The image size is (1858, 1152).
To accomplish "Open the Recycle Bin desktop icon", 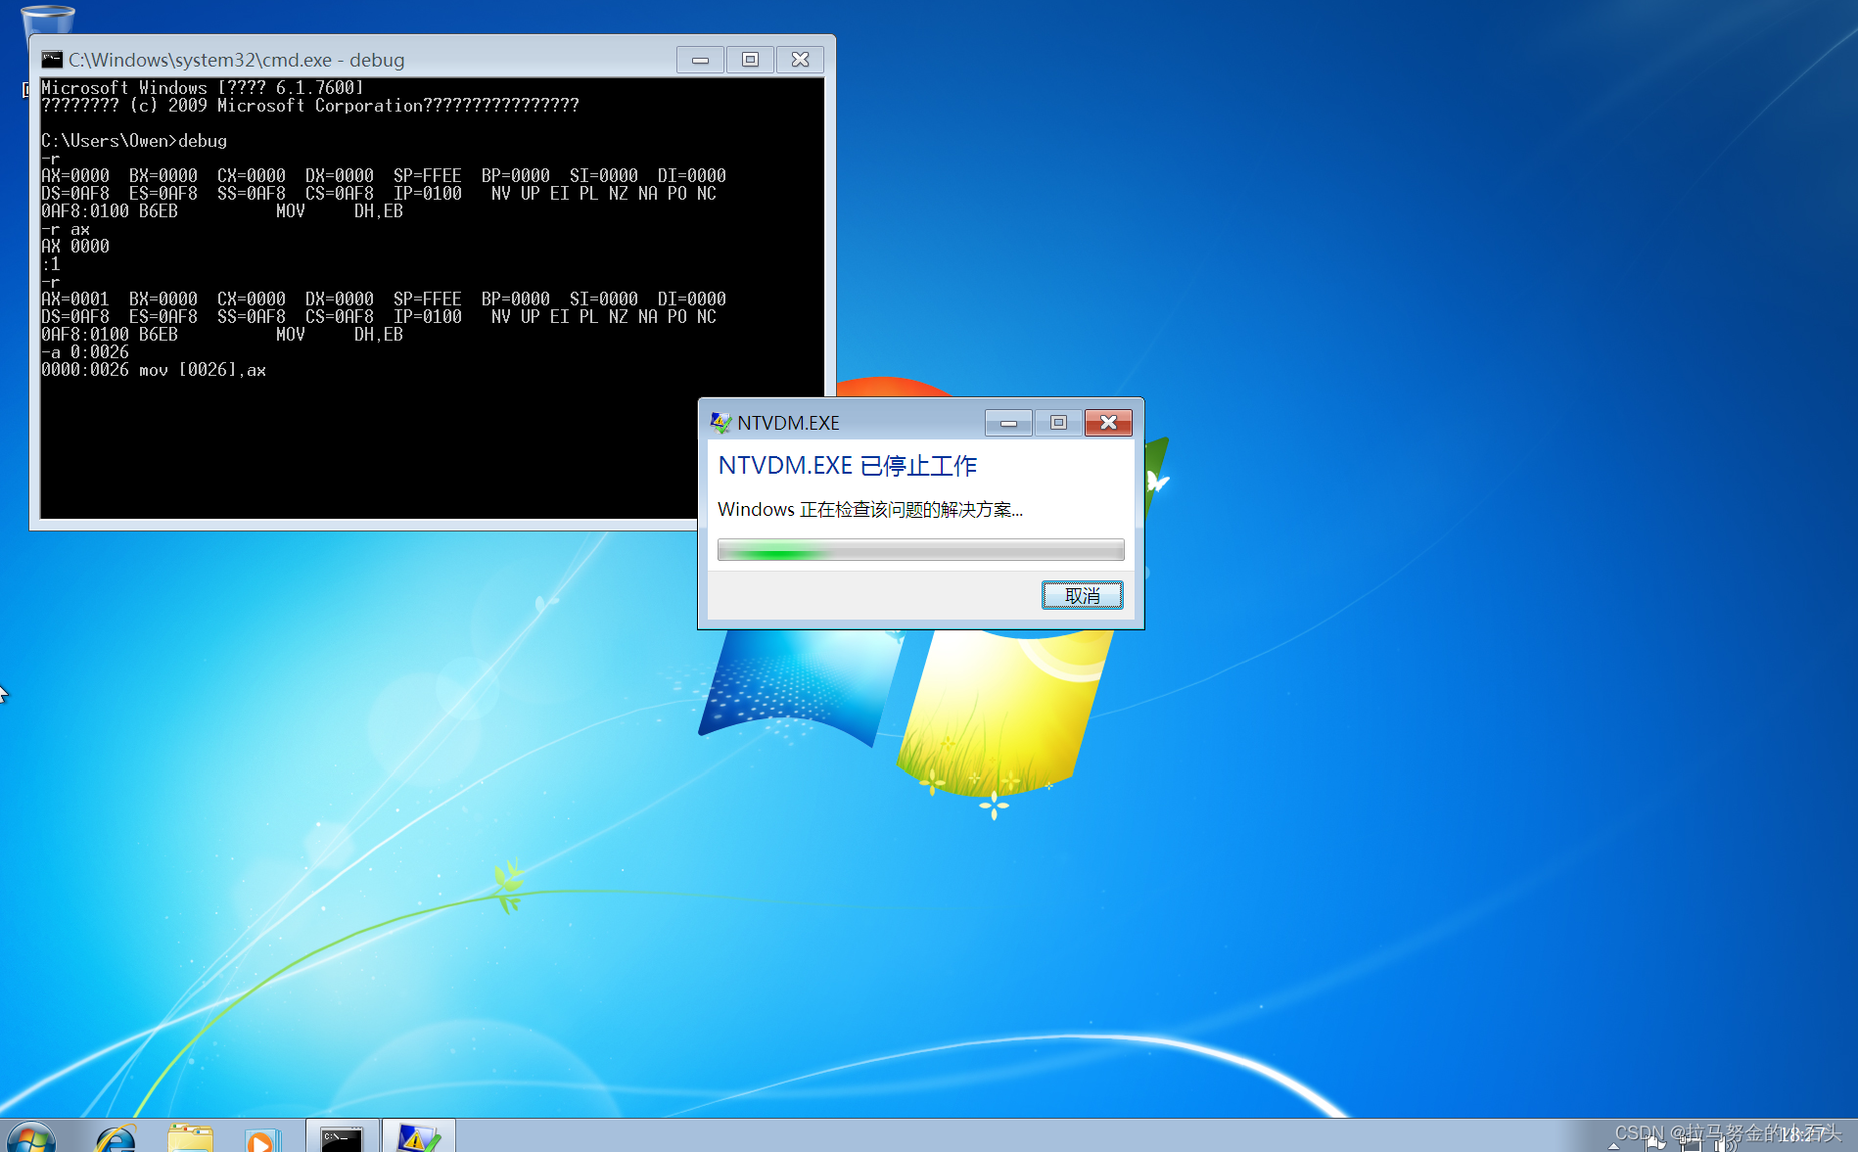I will coord(47,22).
